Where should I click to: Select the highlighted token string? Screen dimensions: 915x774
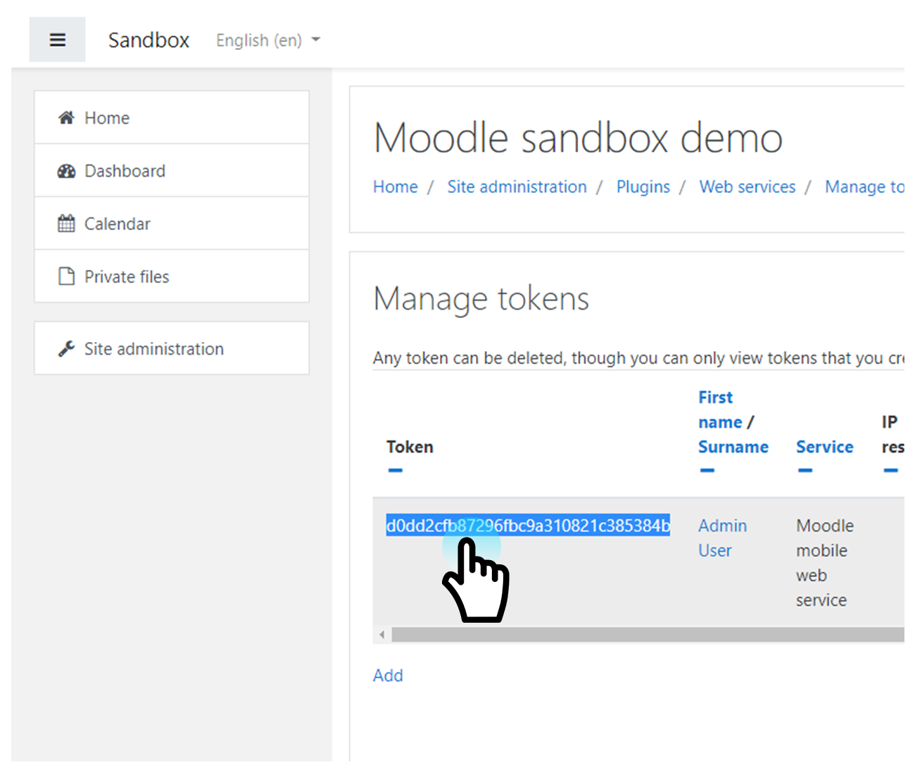(528, 526)
